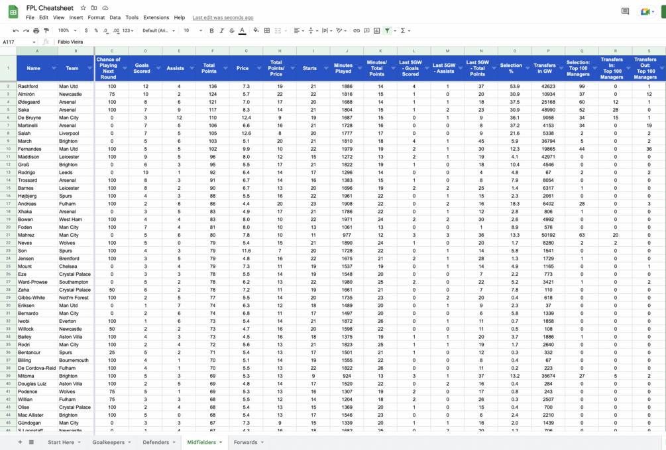Open the text wrapping dropdown
666x450 pixels.
[x=327, y=30]
